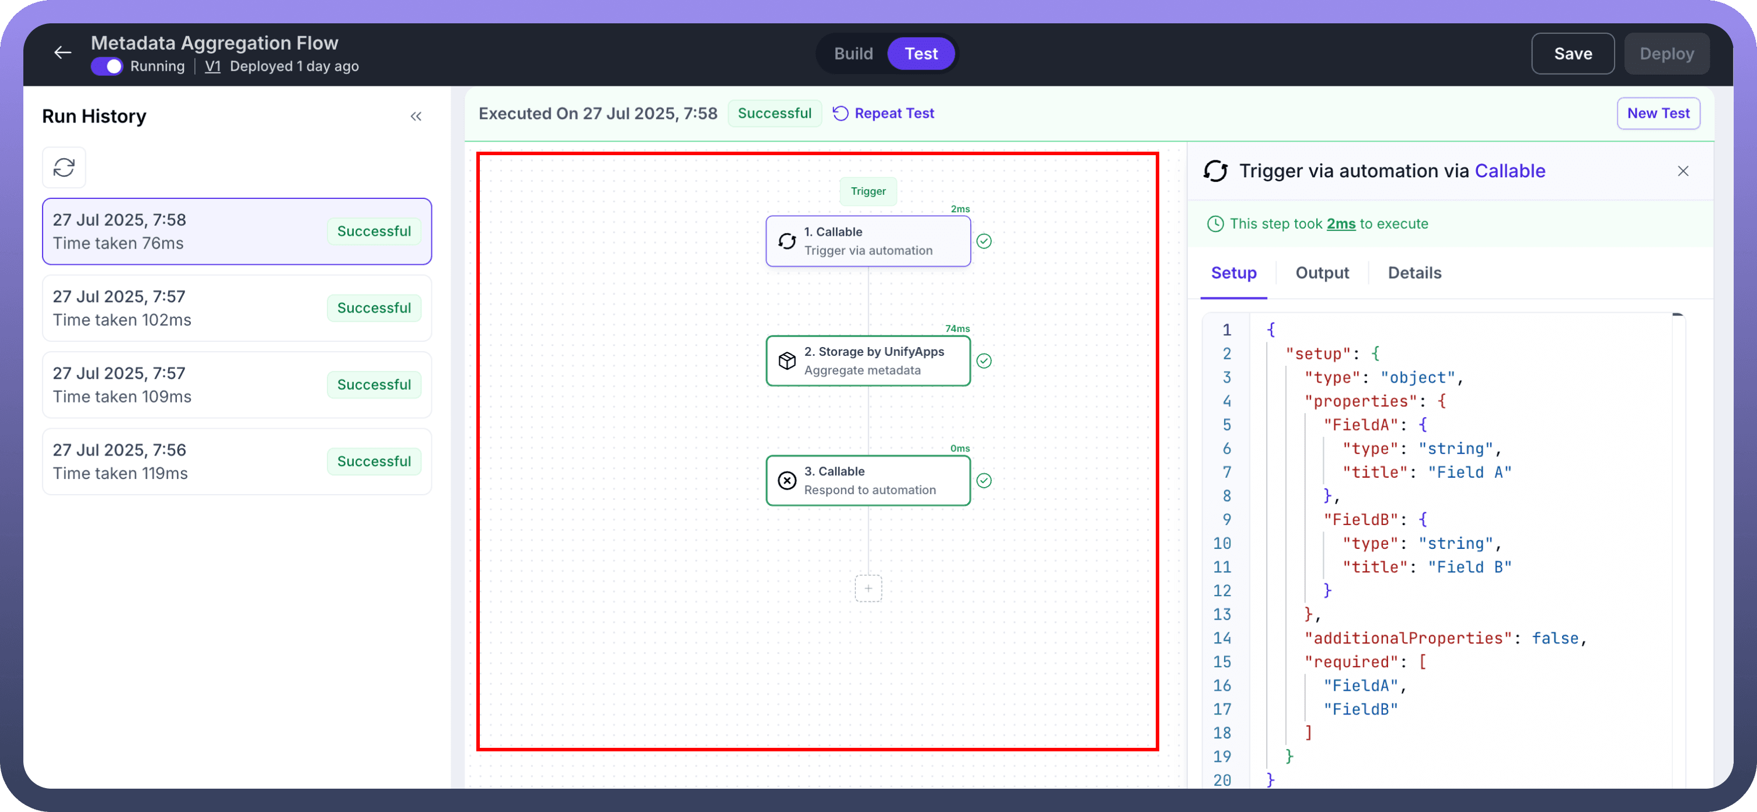Collapse the Run History panel
The height and width of the screenshot is (812, 1757).
click(x=416, y=117)
